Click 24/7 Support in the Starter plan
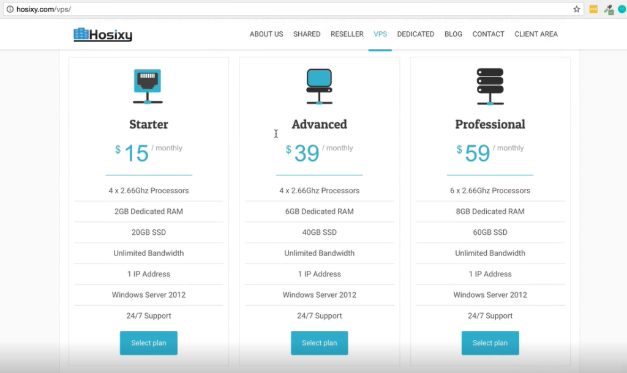This screenshot has width=627, height=373. pyautogui.click(x=149, y=316)
